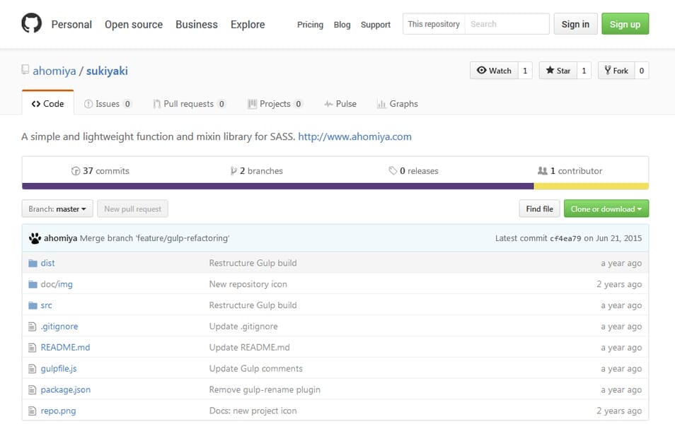Screen dimensions: 675x424
Task: Open the Branch: master dropdown
Action: [x=57, y=208]
